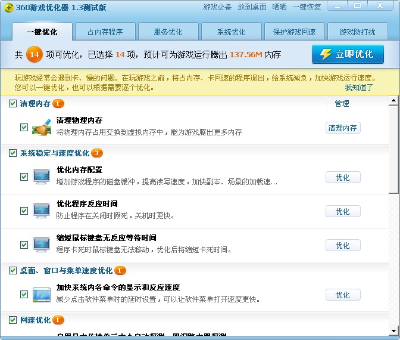Click the 晒晒 share link
Image resolution: width=400 pixels, height=340 pixels.
(279, 7)
